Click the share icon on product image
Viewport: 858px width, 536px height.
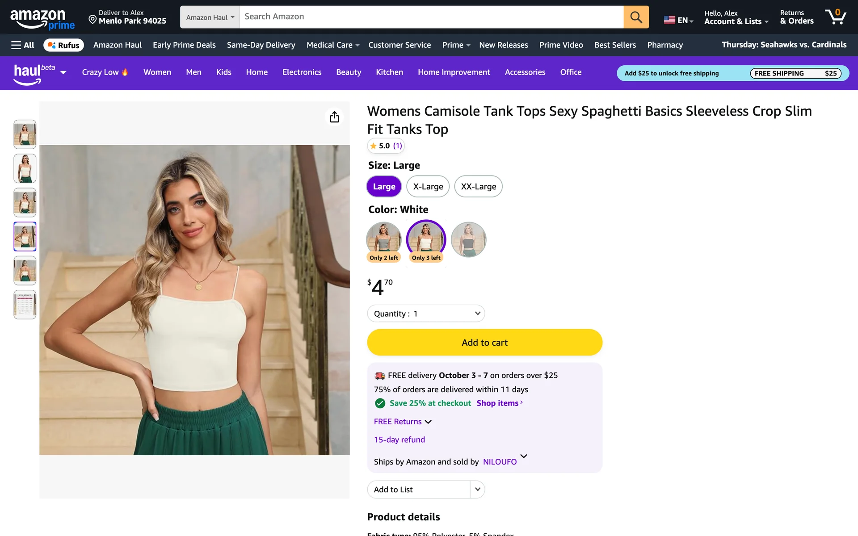pos(334,117)
